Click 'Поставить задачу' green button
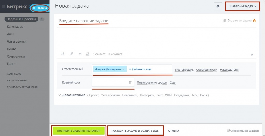This screenshot has height=136, width=265. pyautogui.click(x=79, y=131)
